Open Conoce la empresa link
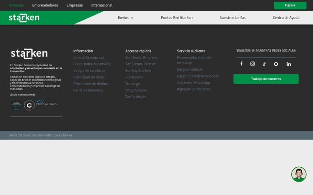313x195 pixels. [x=89, y=58]
